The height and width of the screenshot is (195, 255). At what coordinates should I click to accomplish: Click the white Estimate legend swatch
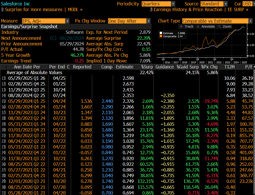point(161,33)
